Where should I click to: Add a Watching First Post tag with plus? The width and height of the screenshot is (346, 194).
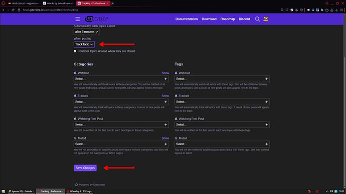coord(267,124)
